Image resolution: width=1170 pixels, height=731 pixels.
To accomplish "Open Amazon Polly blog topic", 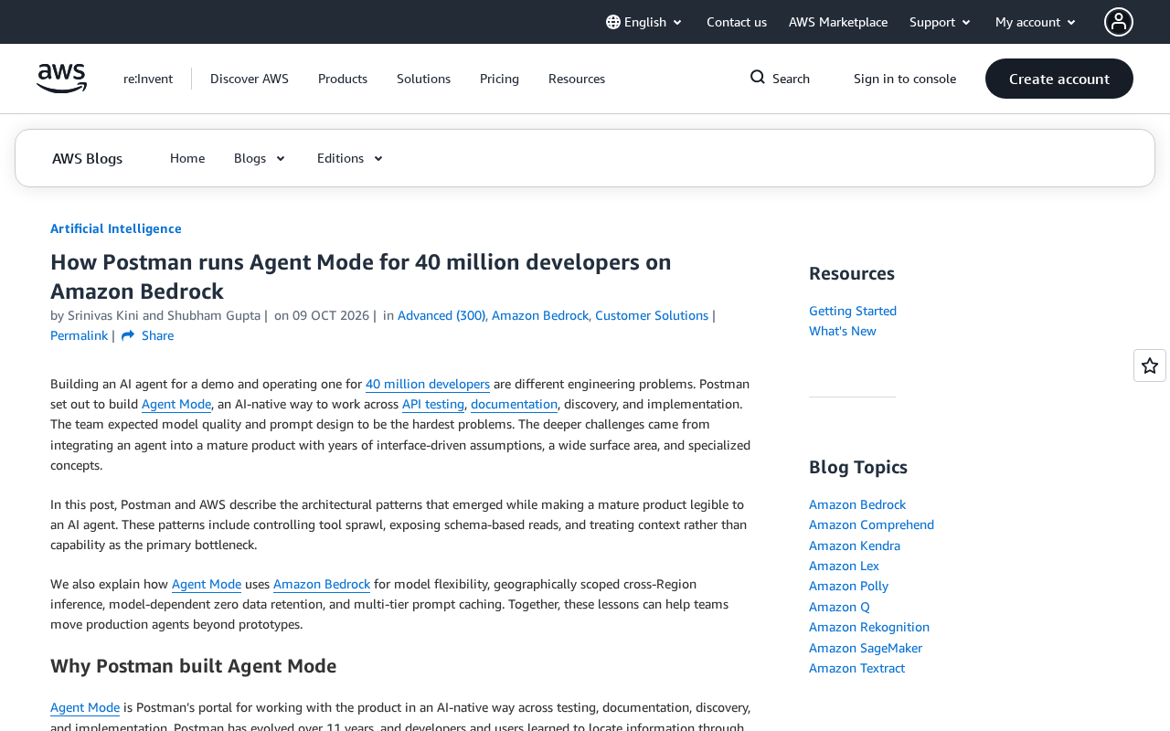I will point(848,586).
